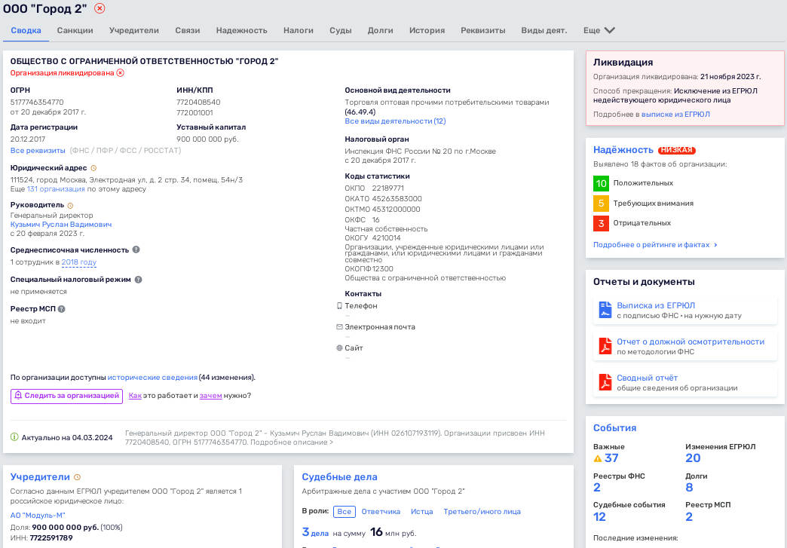Image resolution: width=787 pixels, height=548 pixels.
Task: Open the Учредители section heading link
Action: coord(40,476)
